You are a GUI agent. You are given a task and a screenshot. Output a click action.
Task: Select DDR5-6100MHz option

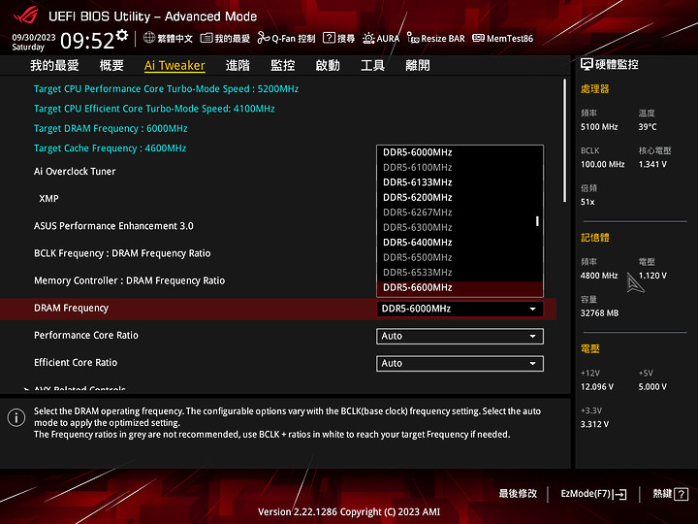[460, 168]
